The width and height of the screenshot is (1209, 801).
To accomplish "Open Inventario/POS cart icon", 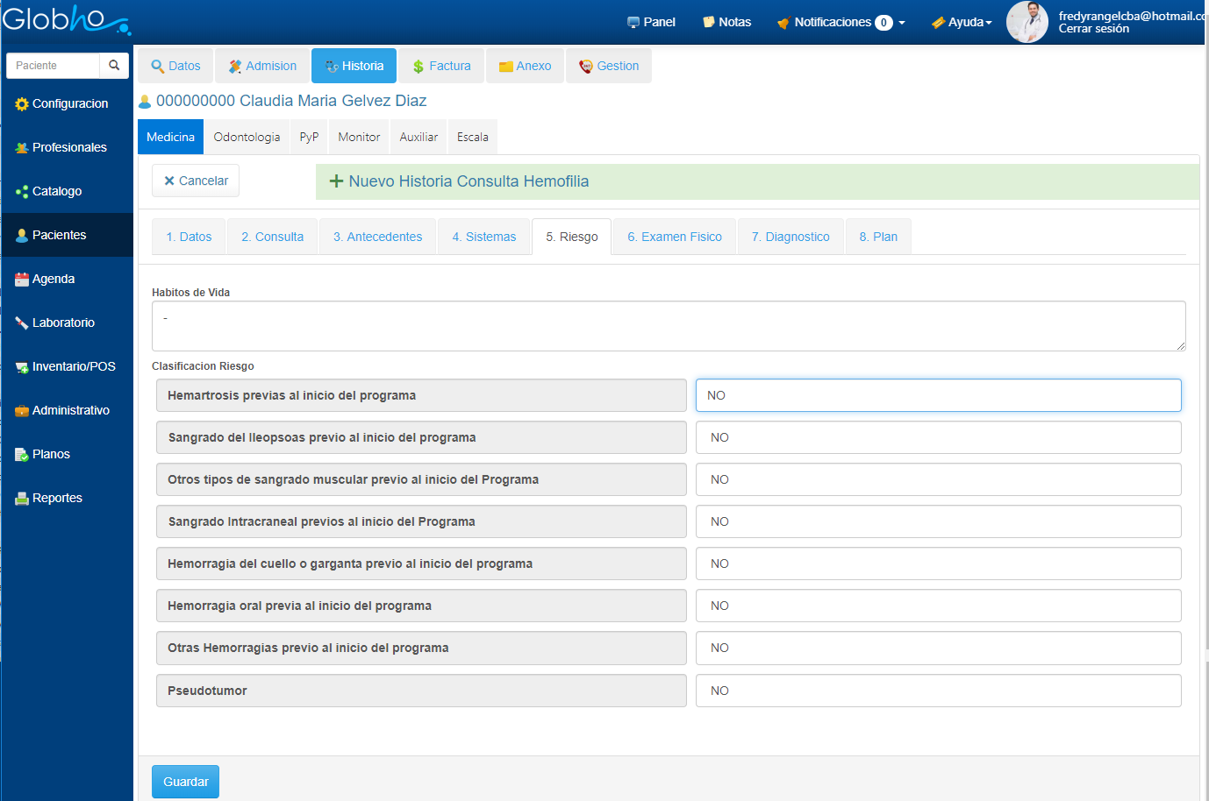I will tap(22, 367).
